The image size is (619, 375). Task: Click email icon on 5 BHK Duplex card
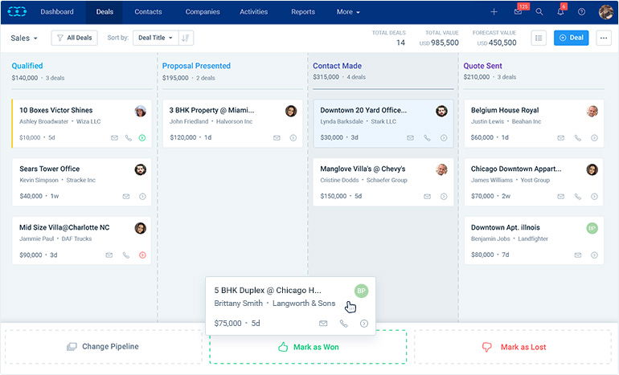pyautogui.click(x=323, y=324)
